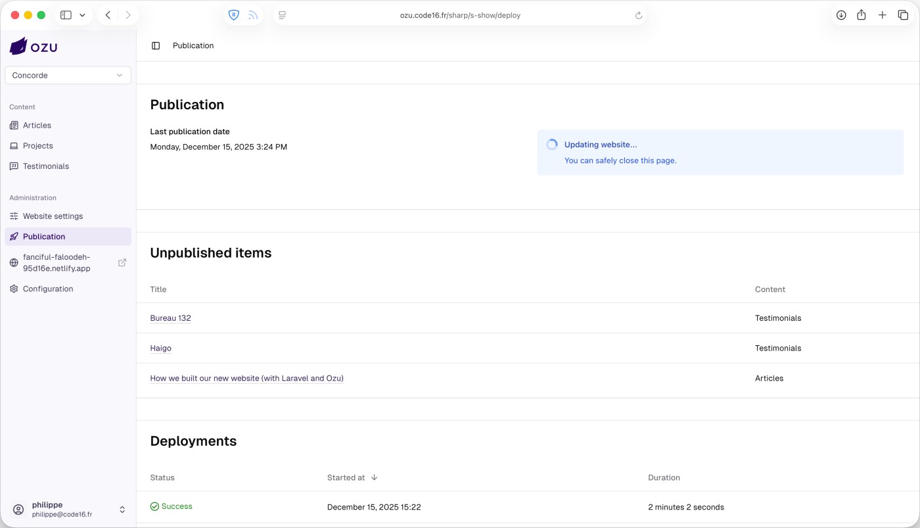
Task: Select the Publication rocket icon
Action: 14,236
